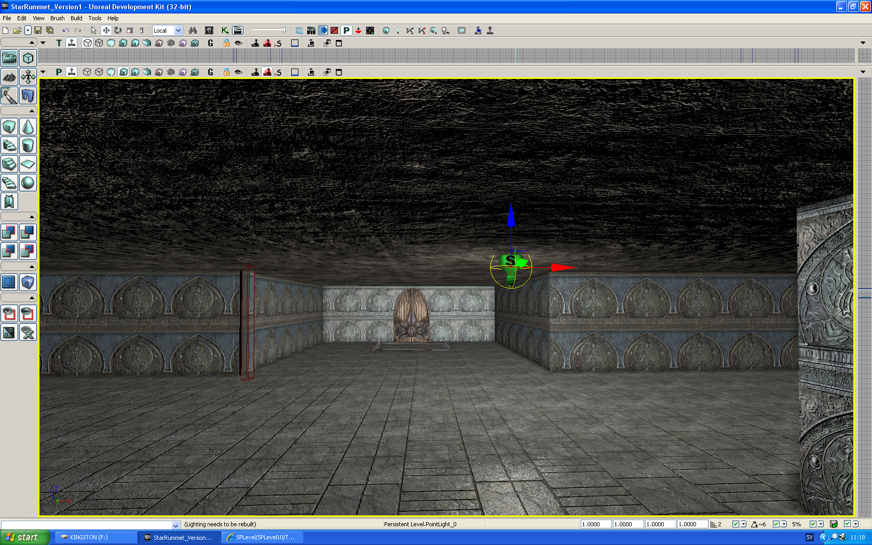Toggle drag grid snapping checkbox
The width and height of the screenshot is (872, 545).
point(735,524)
